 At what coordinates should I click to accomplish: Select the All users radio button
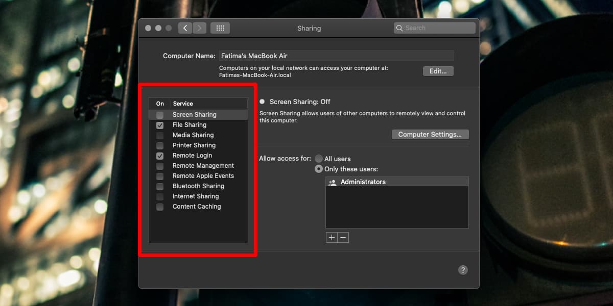tap(319, 159)
